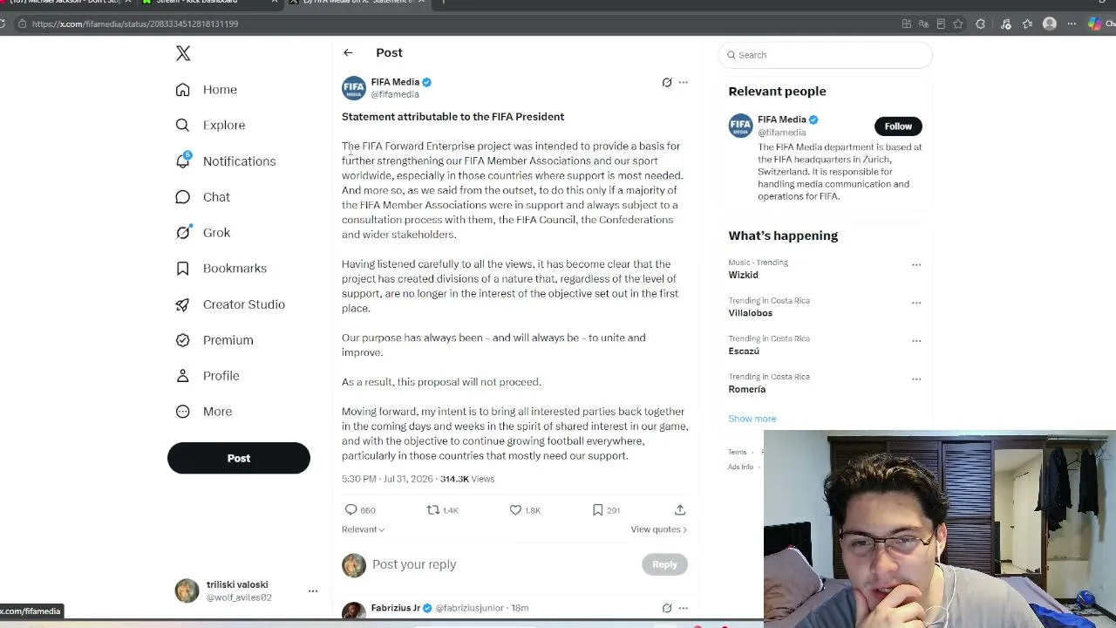Image resolution: width=1116 pixels, height=628 pixels.
Task: Click FIFA Media avatar in Relevant people
Action: pyautogui.click(x=740, y=126)
